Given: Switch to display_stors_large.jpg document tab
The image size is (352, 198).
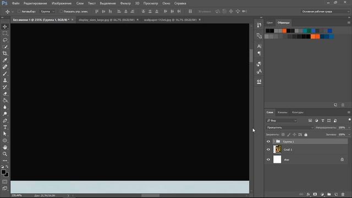Looking at the screenshot, I should pos(106,20).
